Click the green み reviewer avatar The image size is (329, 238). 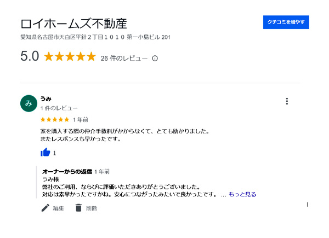(x=29, y=103)
